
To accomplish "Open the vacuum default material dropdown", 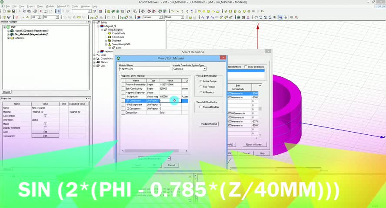I will click(x=160, y=17).
